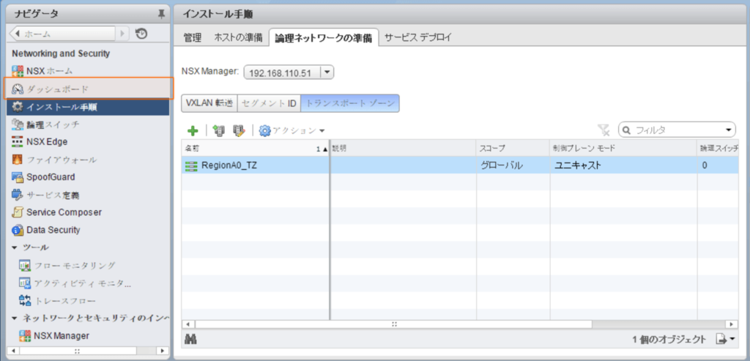Click connect clusters icon in toolbar

click(x=219, y=130)
